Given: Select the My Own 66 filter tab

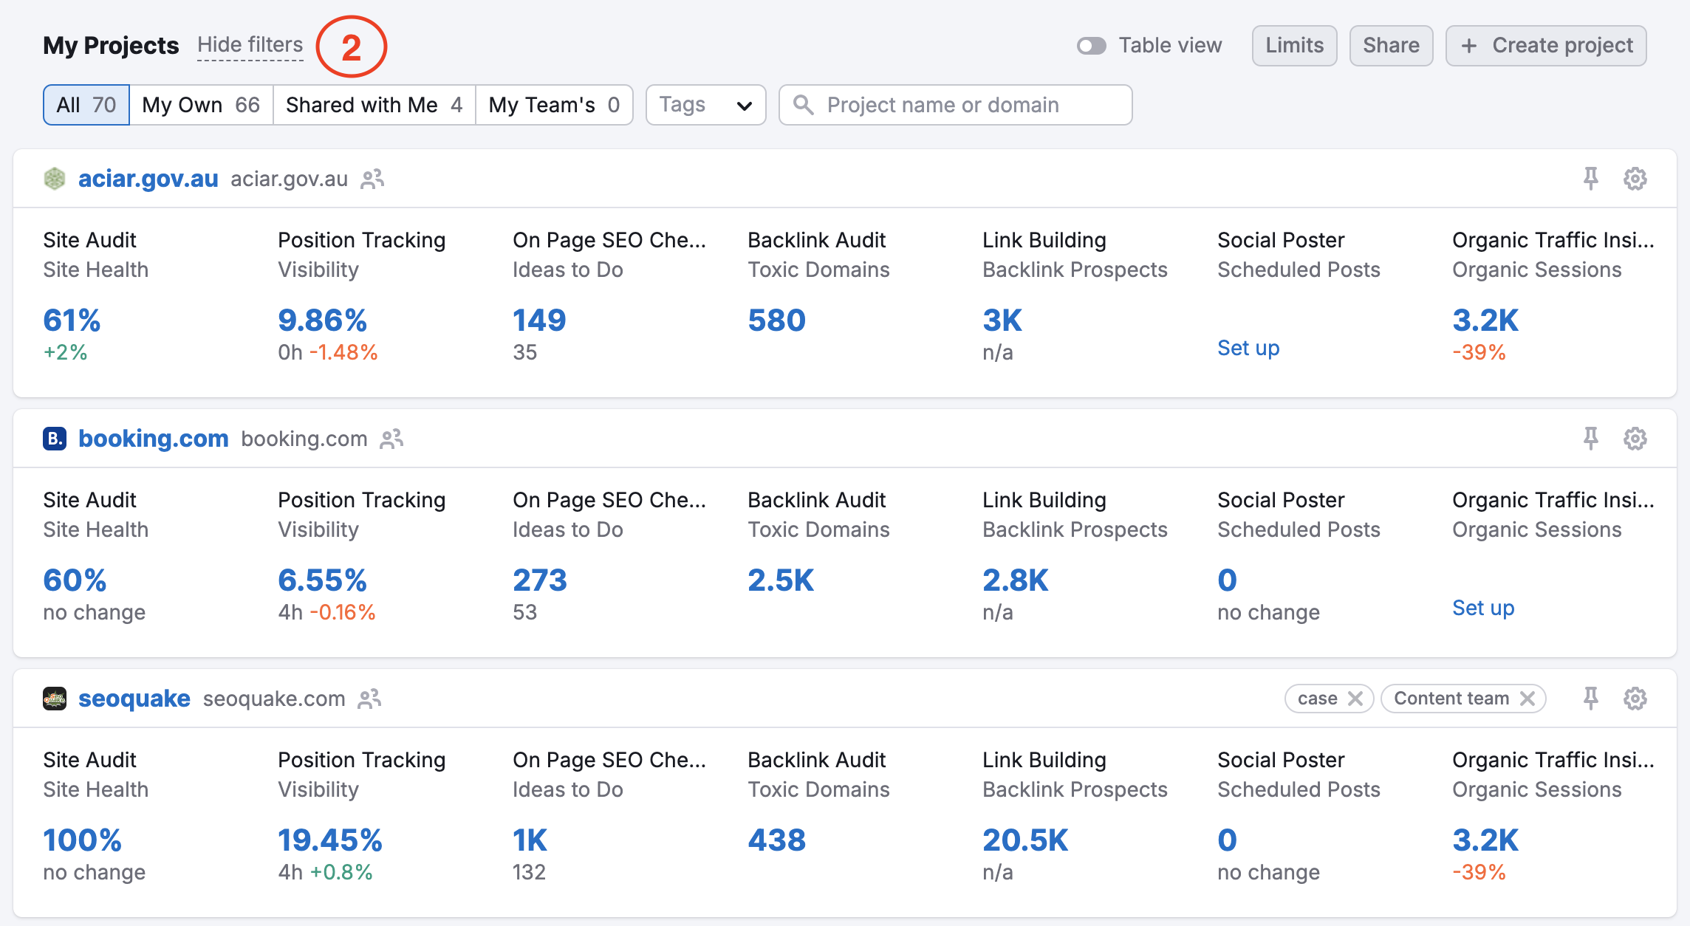Looking at the screenshot, I should coord(201,105).
